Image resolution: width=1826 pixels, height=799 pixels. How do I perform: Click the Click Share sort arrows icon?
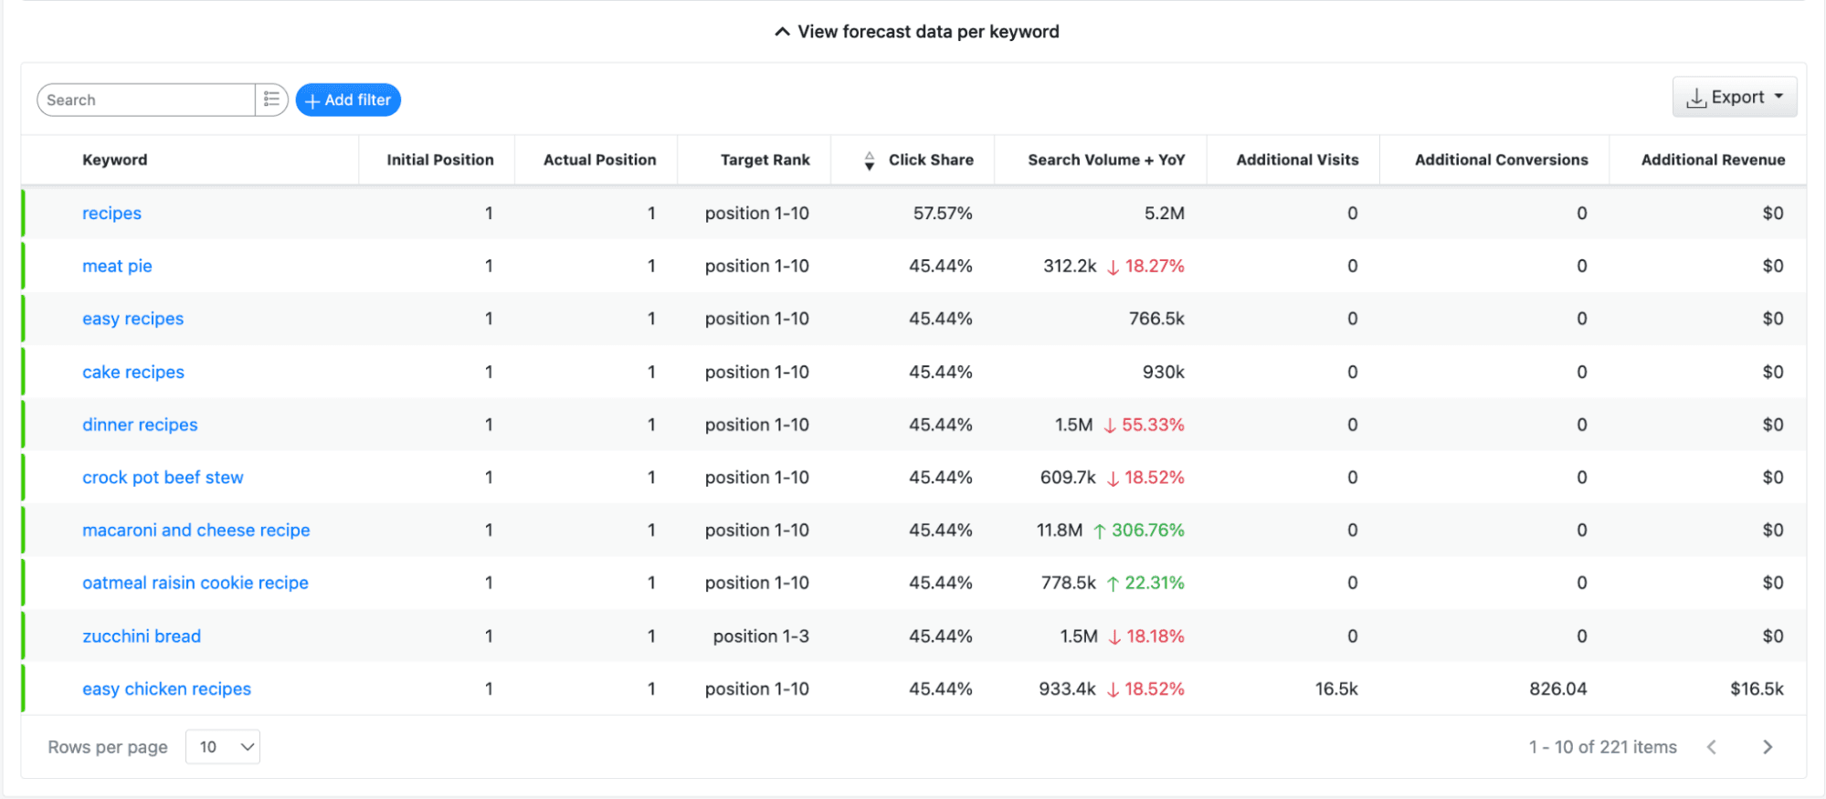tap(869, 161)
